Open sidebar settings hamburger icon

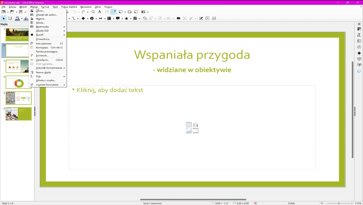tap(359, 24)
